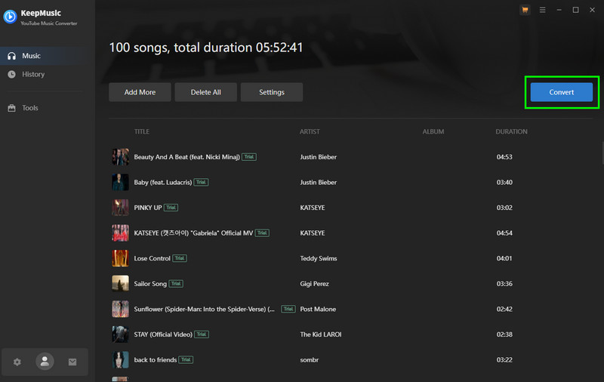Screen dimensions: 604x382
Task: Click the ALBUM column header
Action: [x=433, y=131]
